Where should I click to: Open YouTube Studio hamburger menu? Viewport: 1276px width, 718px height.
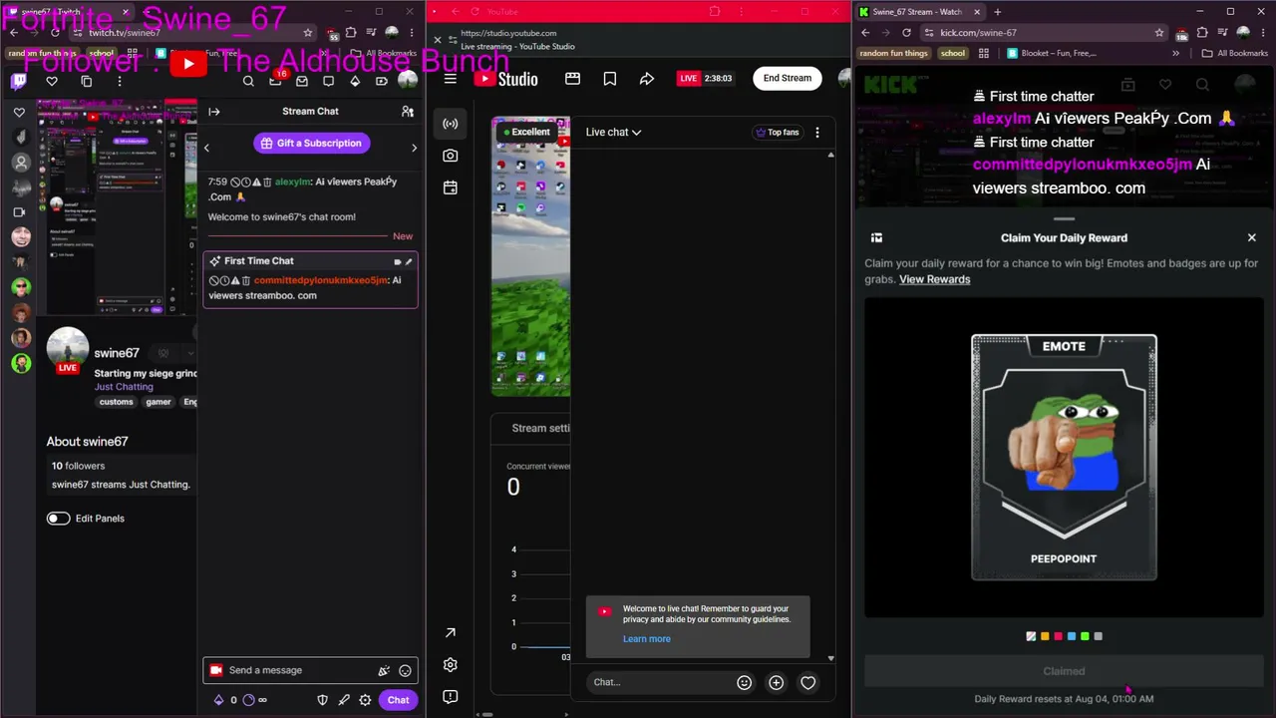click(451, 79)
